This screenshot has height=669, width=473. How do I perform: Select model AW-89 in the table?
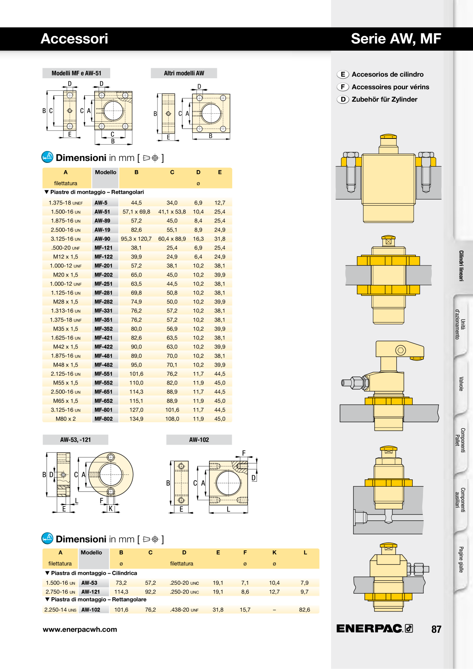[105, 221]
